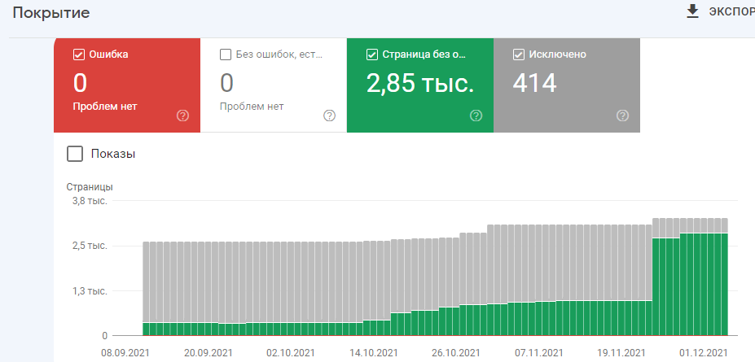
Task: Toggle the Исключено checkbox
Action: [519, 55]
